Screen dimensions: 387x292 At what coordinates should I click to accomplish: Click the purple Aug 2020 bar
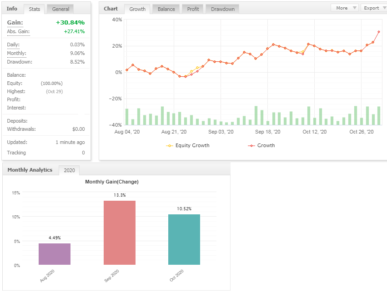(55, 254)
